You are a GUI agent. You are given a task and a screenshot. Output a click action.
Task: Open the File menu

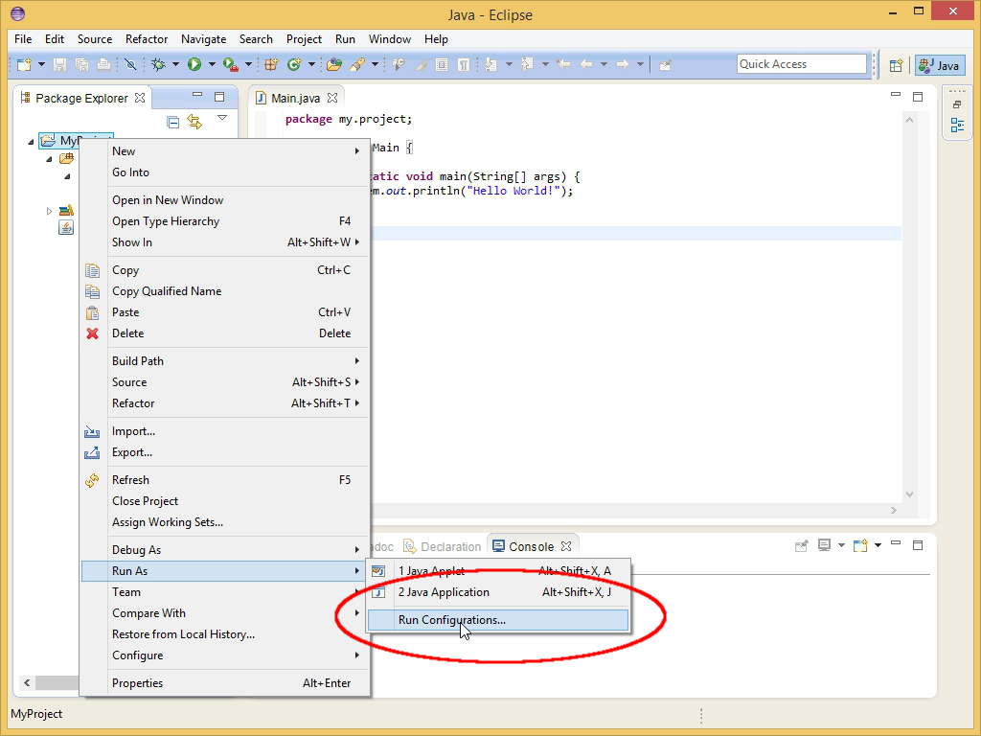(x=23, y=38)
